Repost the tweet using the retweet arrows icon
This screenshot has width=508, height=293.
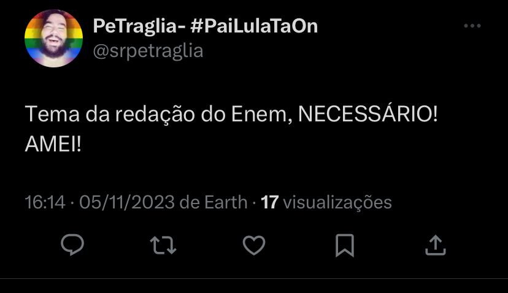(163, 245)
